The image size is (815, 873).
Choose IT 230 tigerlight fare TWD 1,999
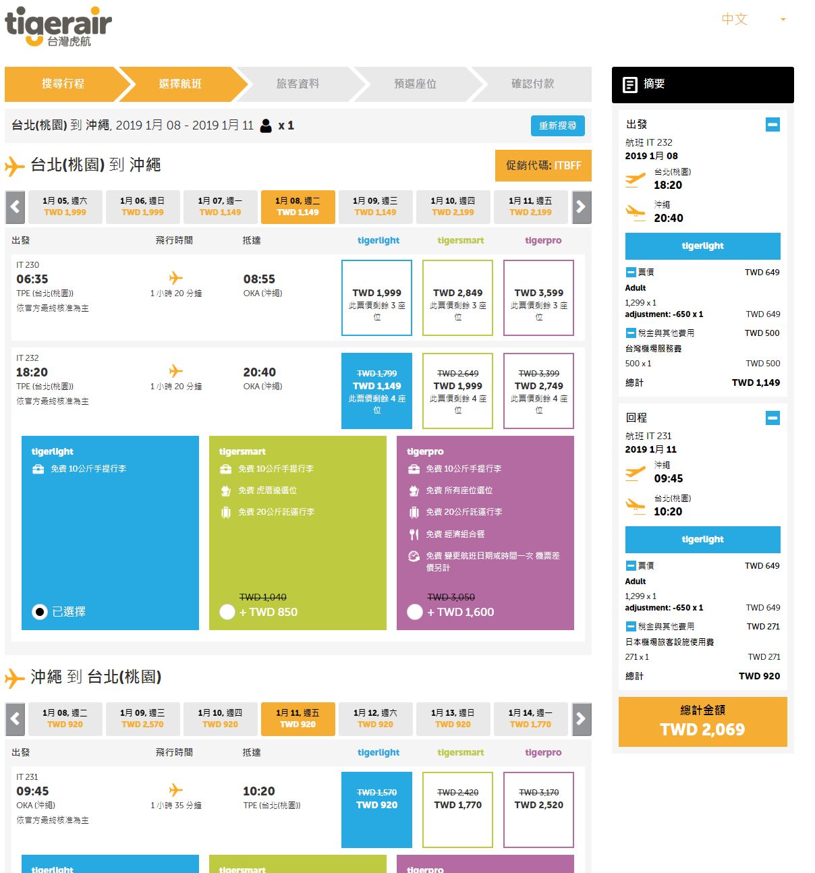click(376, 298)
